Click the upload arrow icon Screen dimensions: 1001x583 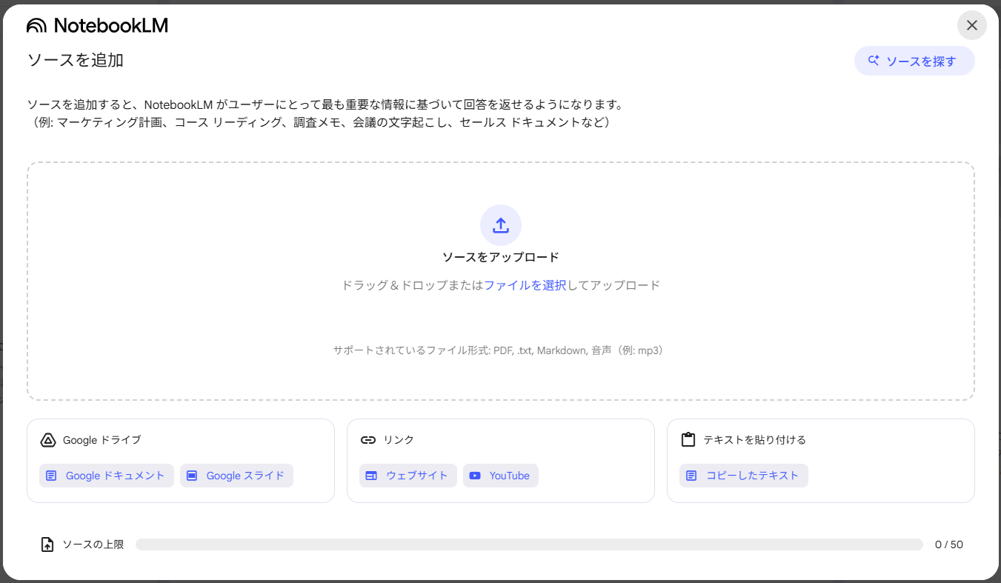pos(500,225)
